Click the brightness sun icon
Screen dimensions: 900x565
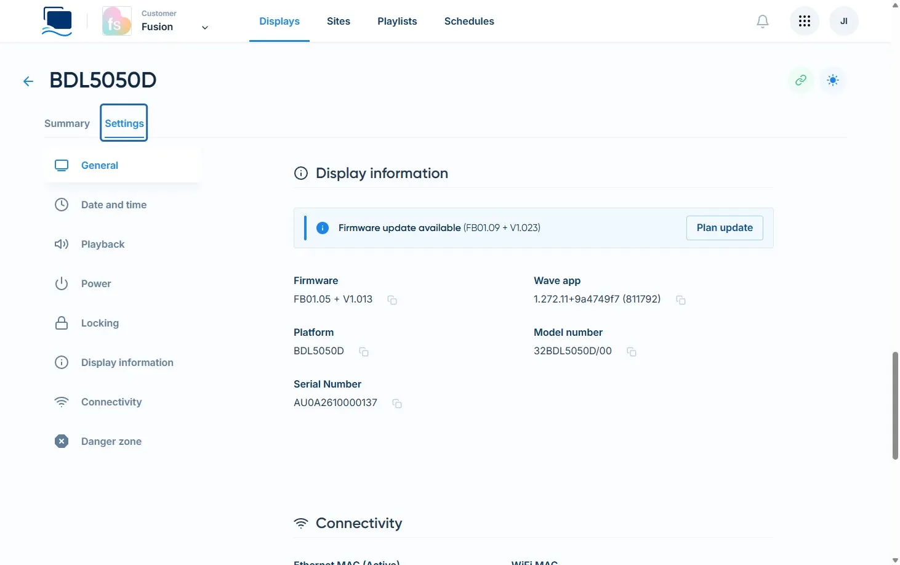tap(832, 80)
